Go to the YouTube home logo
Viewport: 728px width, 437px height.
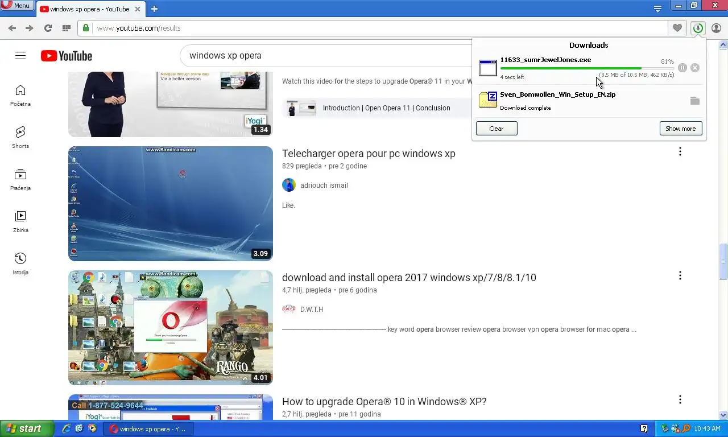tap(67, 56)
